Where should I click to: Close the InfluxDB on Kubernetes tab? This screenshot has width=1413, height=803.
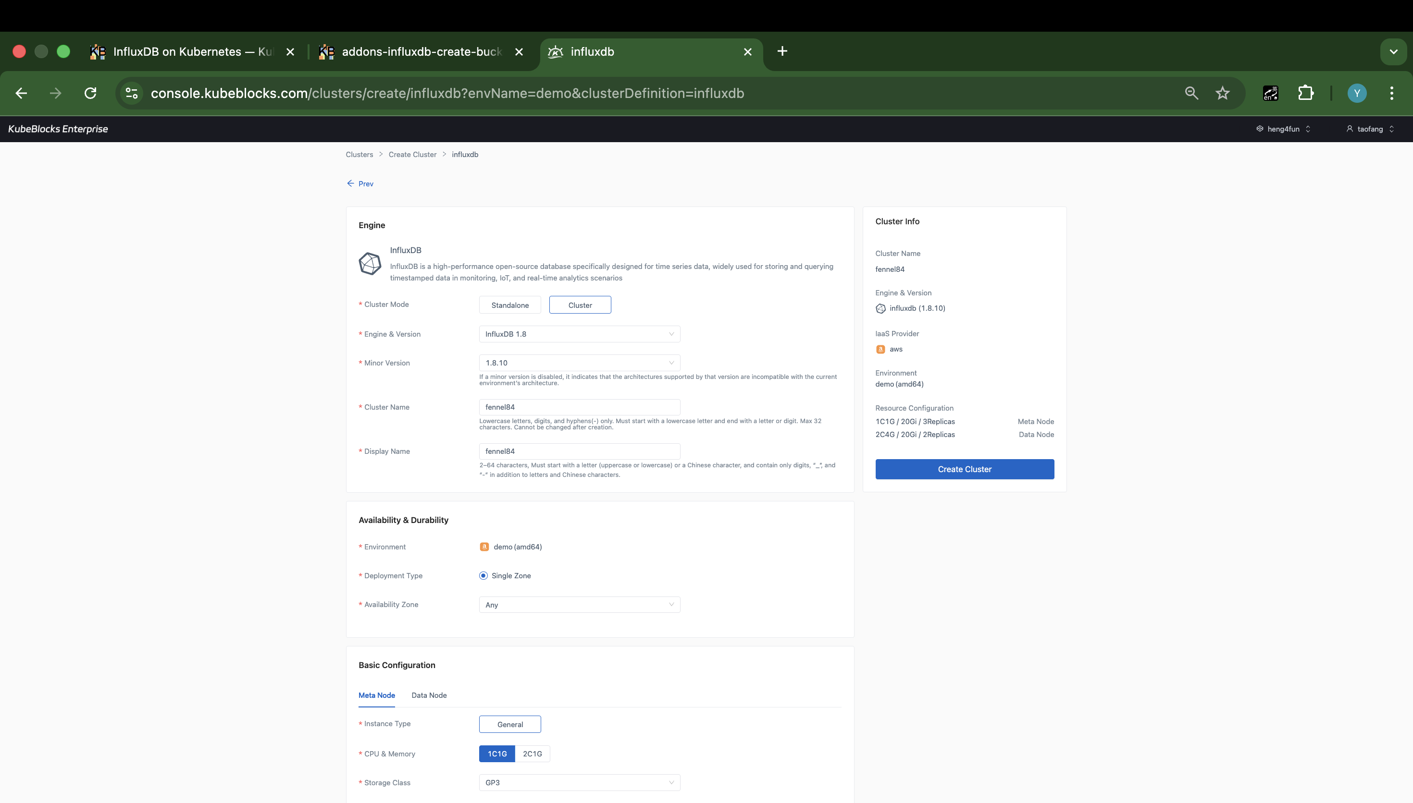click(290, 52)
